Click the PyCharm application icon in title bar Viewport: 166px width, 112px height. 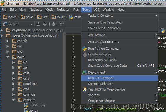click(3, 3)
